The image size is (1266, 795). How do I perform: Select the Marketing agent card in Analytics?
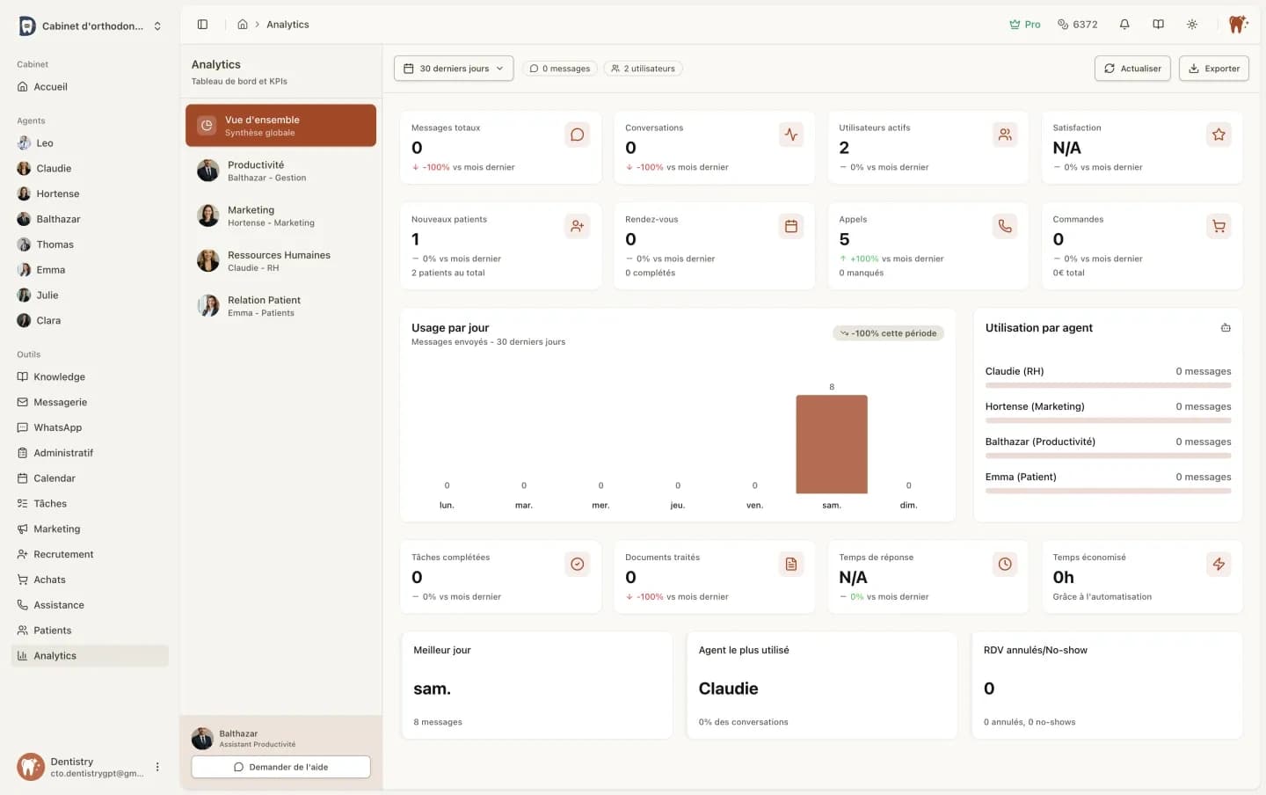click(280, 215)
